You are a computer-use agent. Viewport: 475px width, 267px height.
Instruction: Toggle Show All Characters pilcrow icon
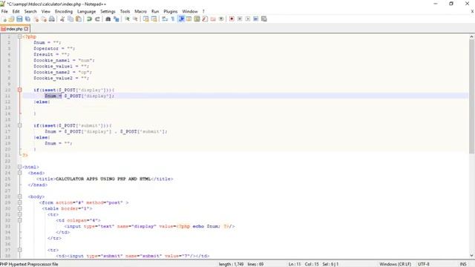(x=173, y=19)
